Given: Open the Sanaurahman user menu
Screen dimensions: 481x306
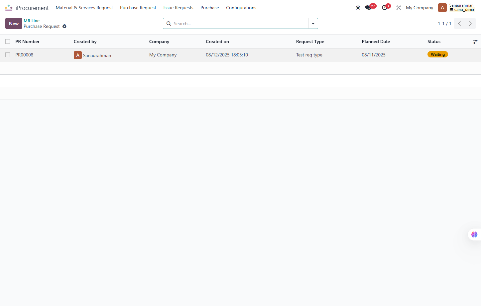Looking at the screenshot, I should coord(461,7).
